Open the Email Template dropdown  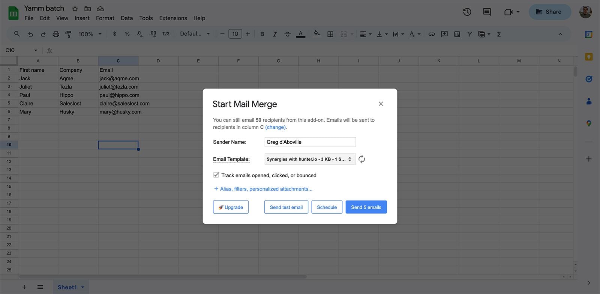click(310, 159)
